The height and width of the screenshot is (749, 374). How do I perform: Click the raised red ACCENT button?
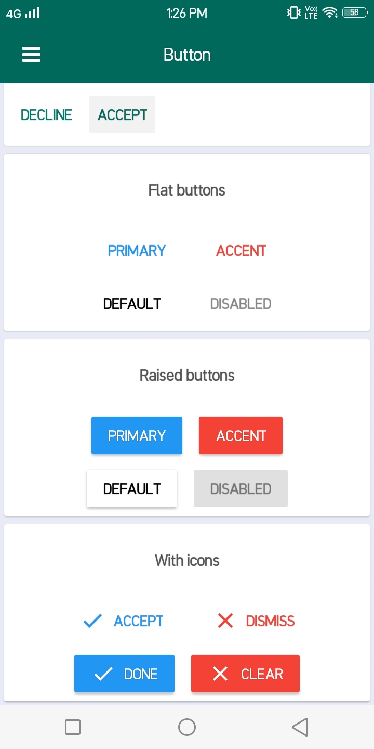pos(241,435)
